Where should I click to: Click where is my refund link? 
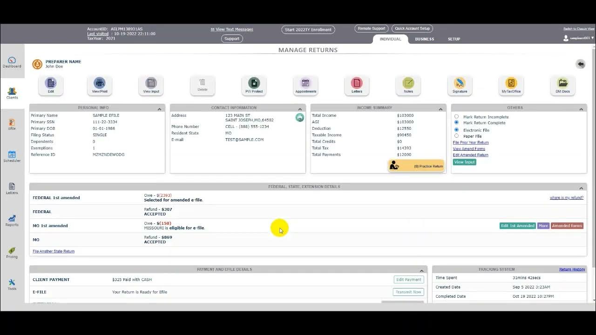(566, 198)
